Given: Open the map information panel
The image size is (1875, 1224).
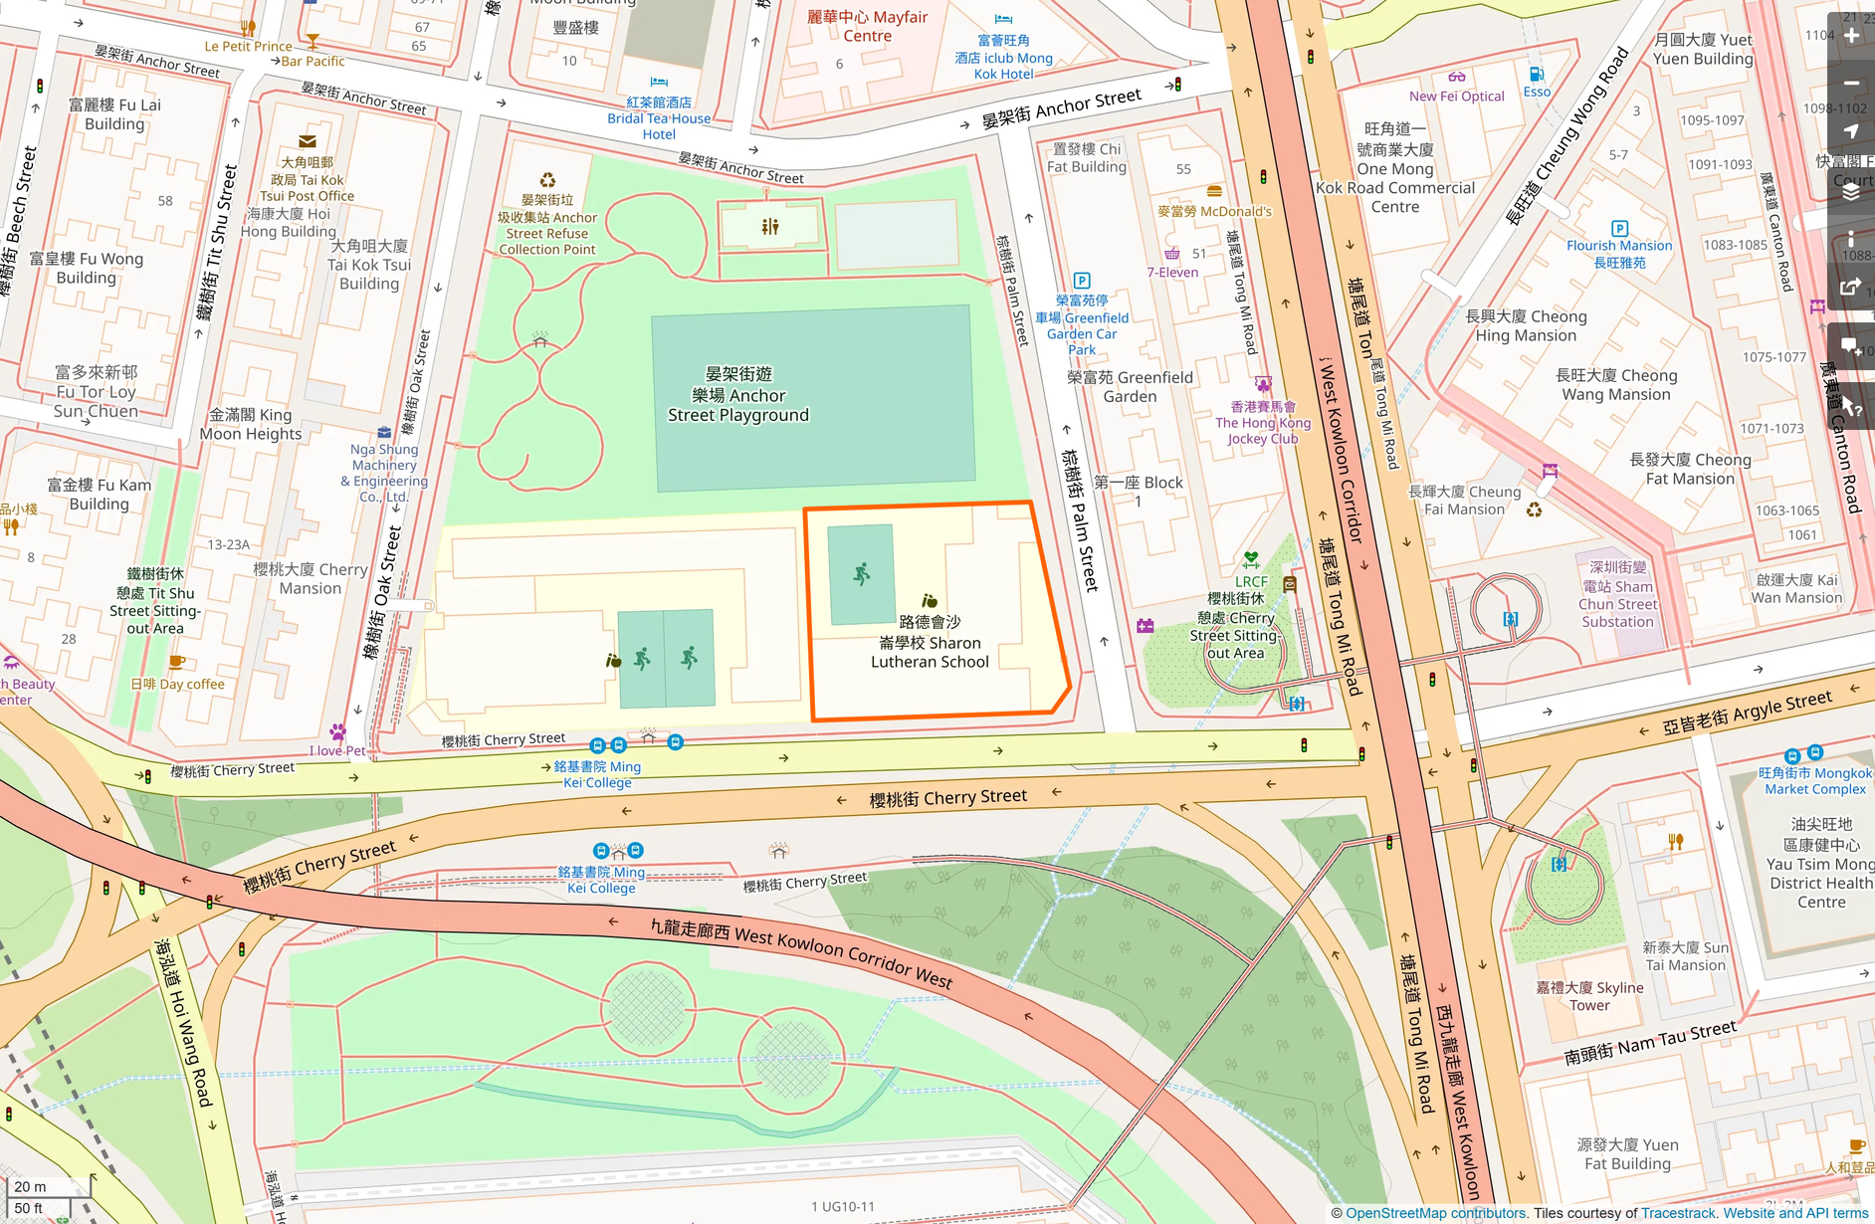Looking at the screenshot, I should (1851, 239).
